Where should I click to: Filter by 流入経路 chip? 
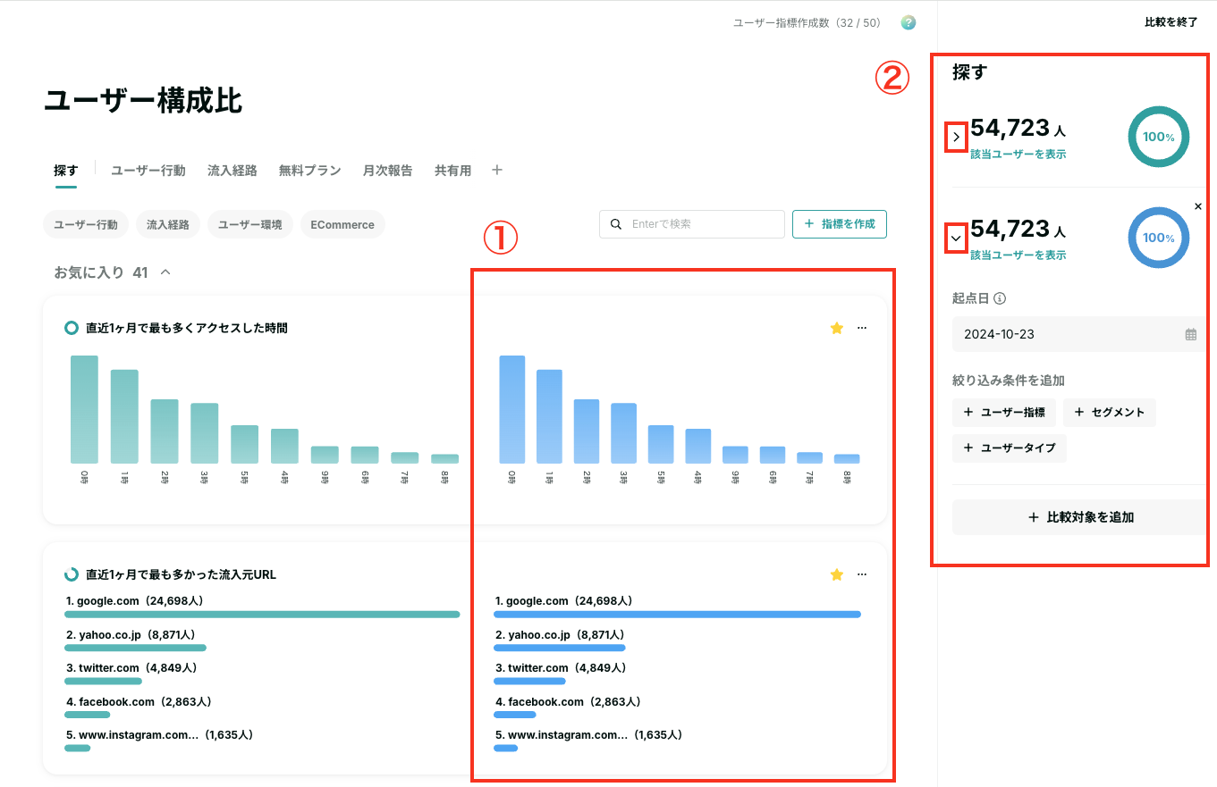point(168,224)
